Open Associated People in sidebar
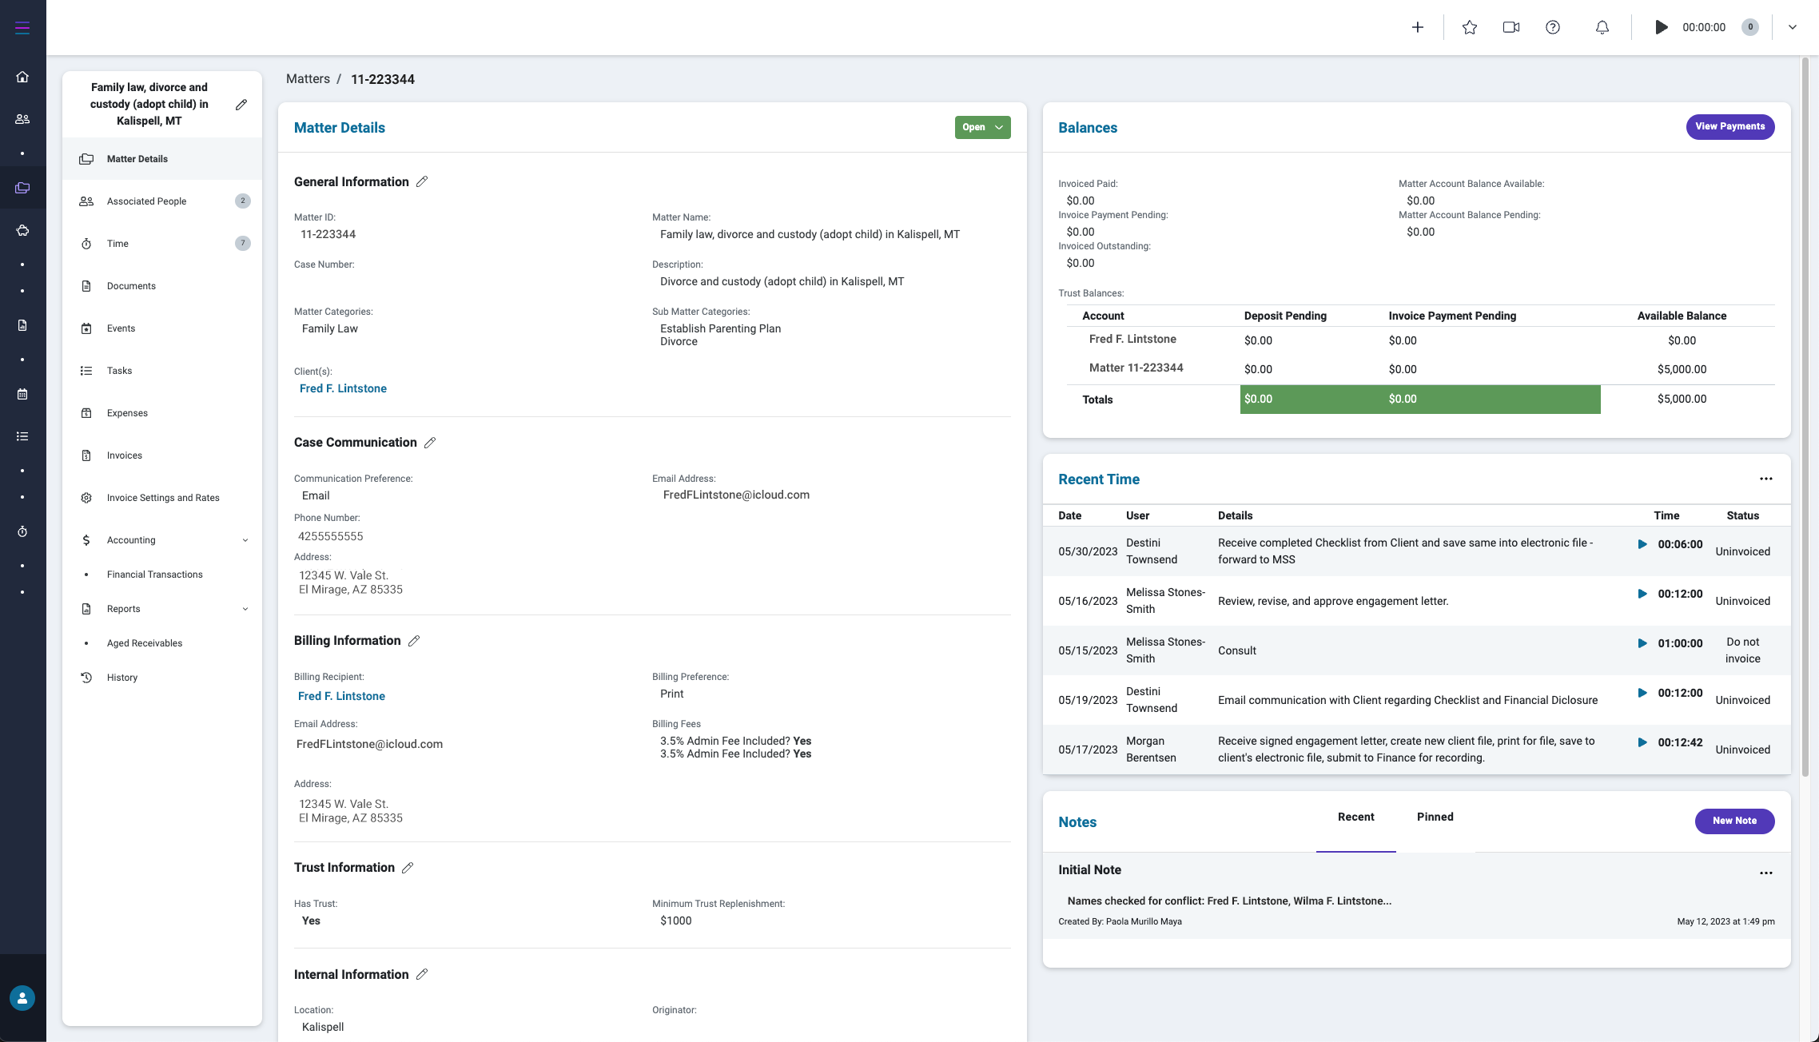This screenshot has width=1819, height=1042. point(146,201)
